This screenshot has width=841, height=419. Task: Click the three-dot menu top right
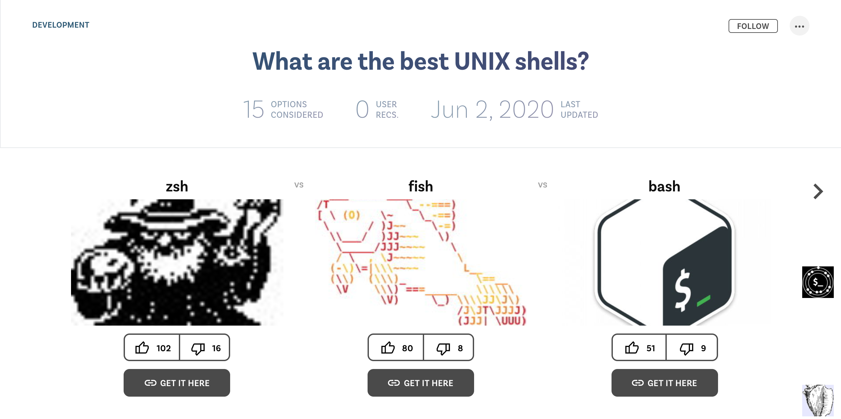point(801,25)
